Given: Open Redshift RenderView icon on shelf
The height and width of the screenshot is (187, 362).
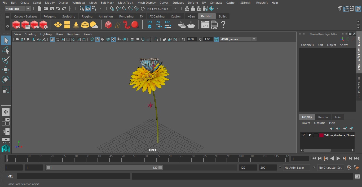Looking at the screenshot, I should [x=16, y=25].
